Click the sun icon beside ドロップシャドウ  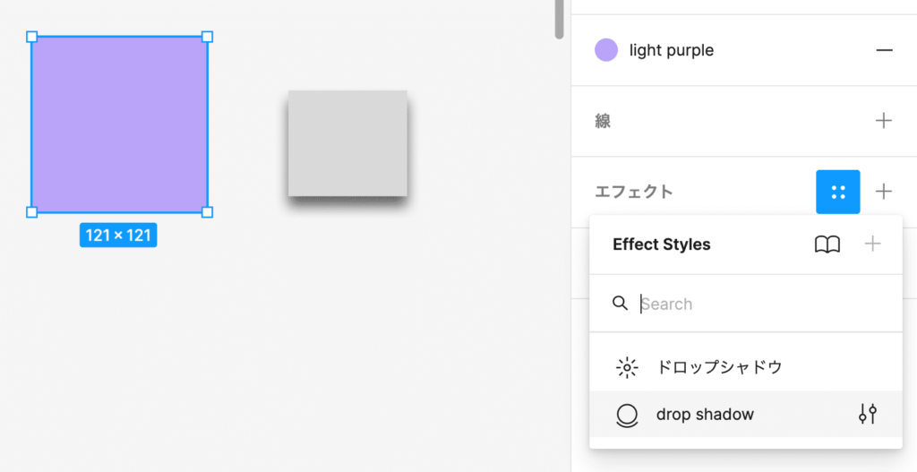click(x=627, y=367)
